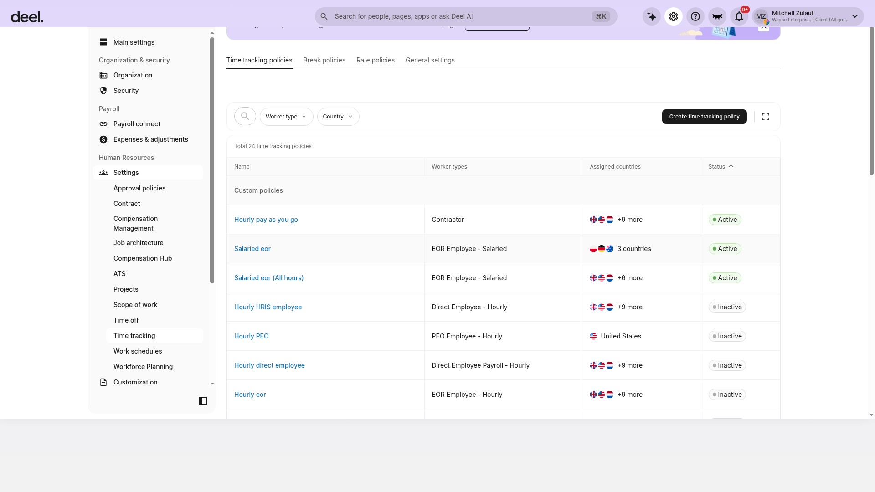This screenshot has height=492, width=875.
Task: Open Workforce Planning in sidebar
Action: (x=143, y=367)
